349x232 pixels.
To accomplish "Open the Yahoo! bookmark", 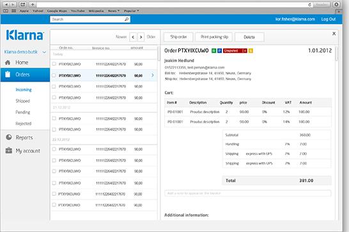I will [x=38, y=11].
